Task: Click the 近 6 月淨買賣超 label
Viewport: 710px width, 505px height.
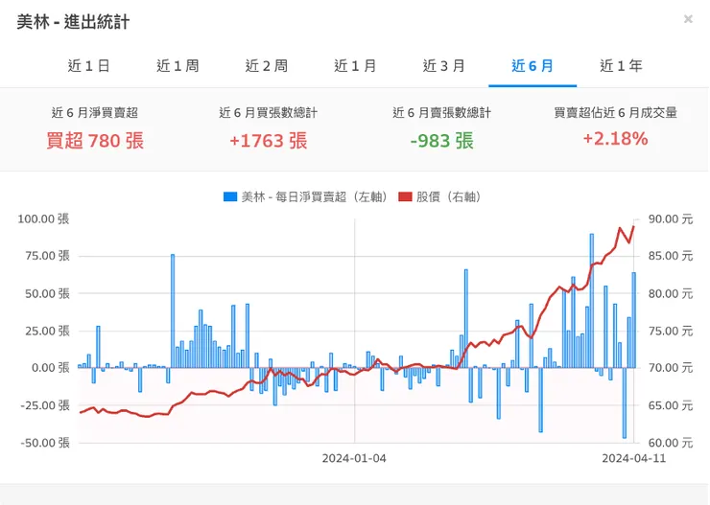Action: tap(95, 112)
